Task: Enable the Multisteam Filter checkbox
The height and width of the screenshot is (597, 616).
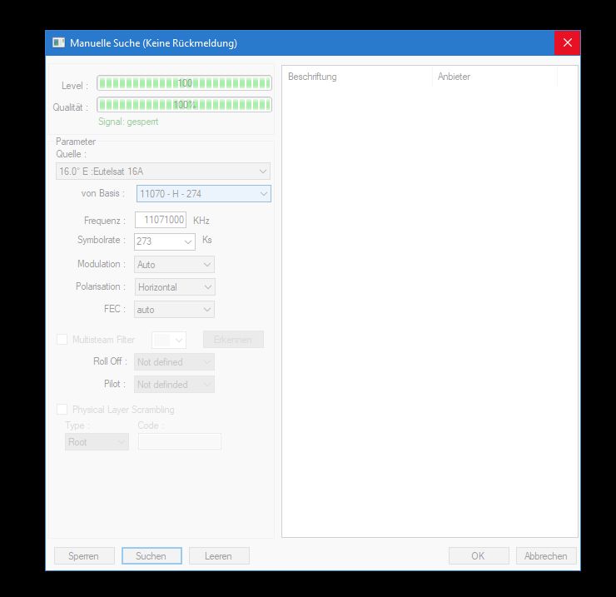Action: tap(62, 340)
